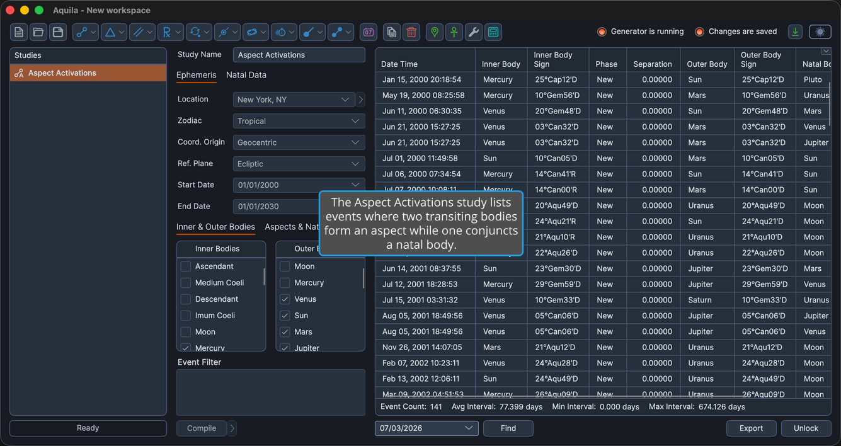Uncheck the Mars outer body checkbox
The image size is (841, 446).
point(285,332)
